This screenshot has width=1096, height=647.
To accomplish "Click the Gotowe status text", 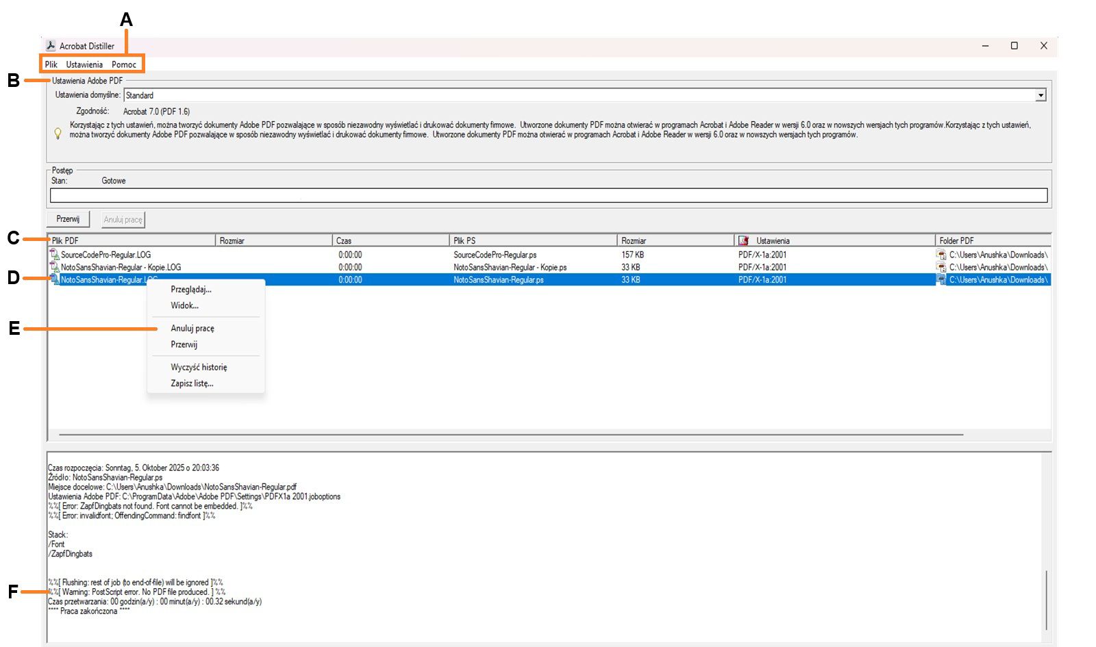I will [114, 181].
